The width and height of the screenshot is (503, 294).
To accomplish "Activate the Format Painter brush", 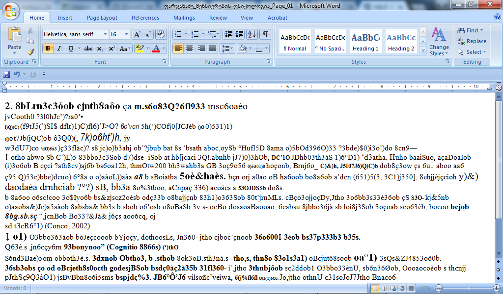I will point(30,51).
